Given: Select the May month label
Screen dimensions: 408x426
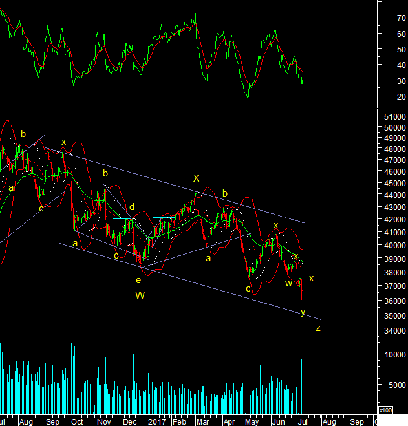Looking at the screenshot, I should point(252,422).
